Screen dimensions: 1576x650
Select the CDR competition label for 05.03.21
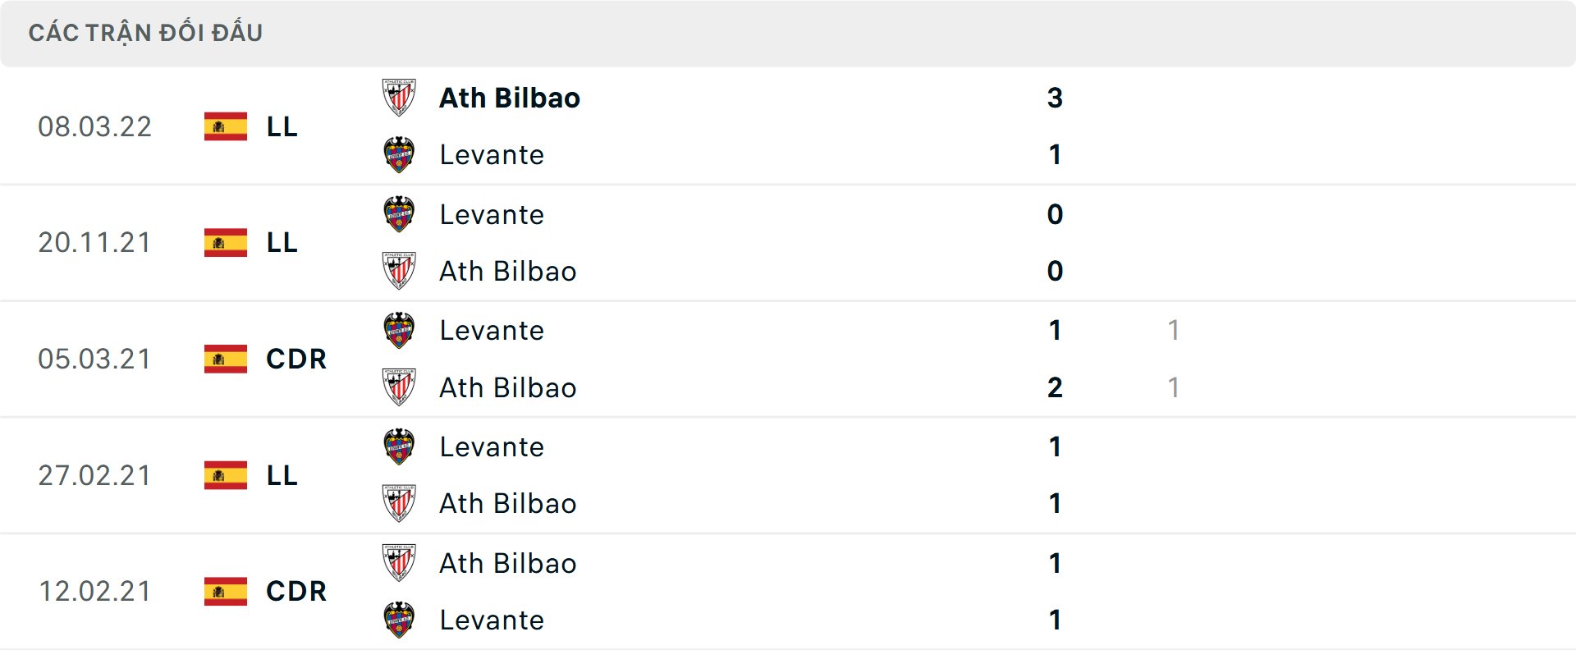pyautogui.click(x=295, y=359)
